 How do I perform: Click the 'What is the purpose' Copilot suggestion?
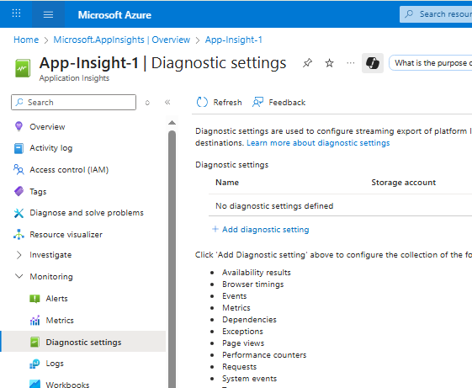point(431,63)
